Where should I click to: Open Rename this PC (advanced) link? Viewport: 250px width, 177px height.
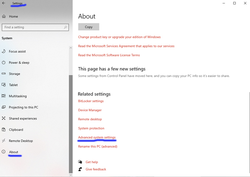pos(98,147)
